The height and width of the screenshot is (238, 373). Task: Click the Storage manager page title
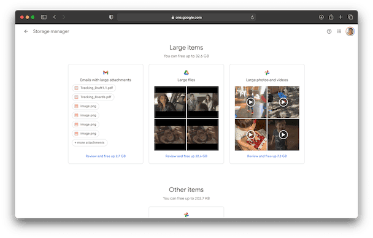pyautogui.click(x=51, y=31)
